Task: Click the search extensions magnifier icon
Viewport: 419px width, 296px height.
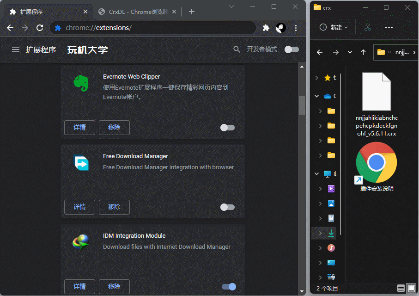Action: [237, 49]
